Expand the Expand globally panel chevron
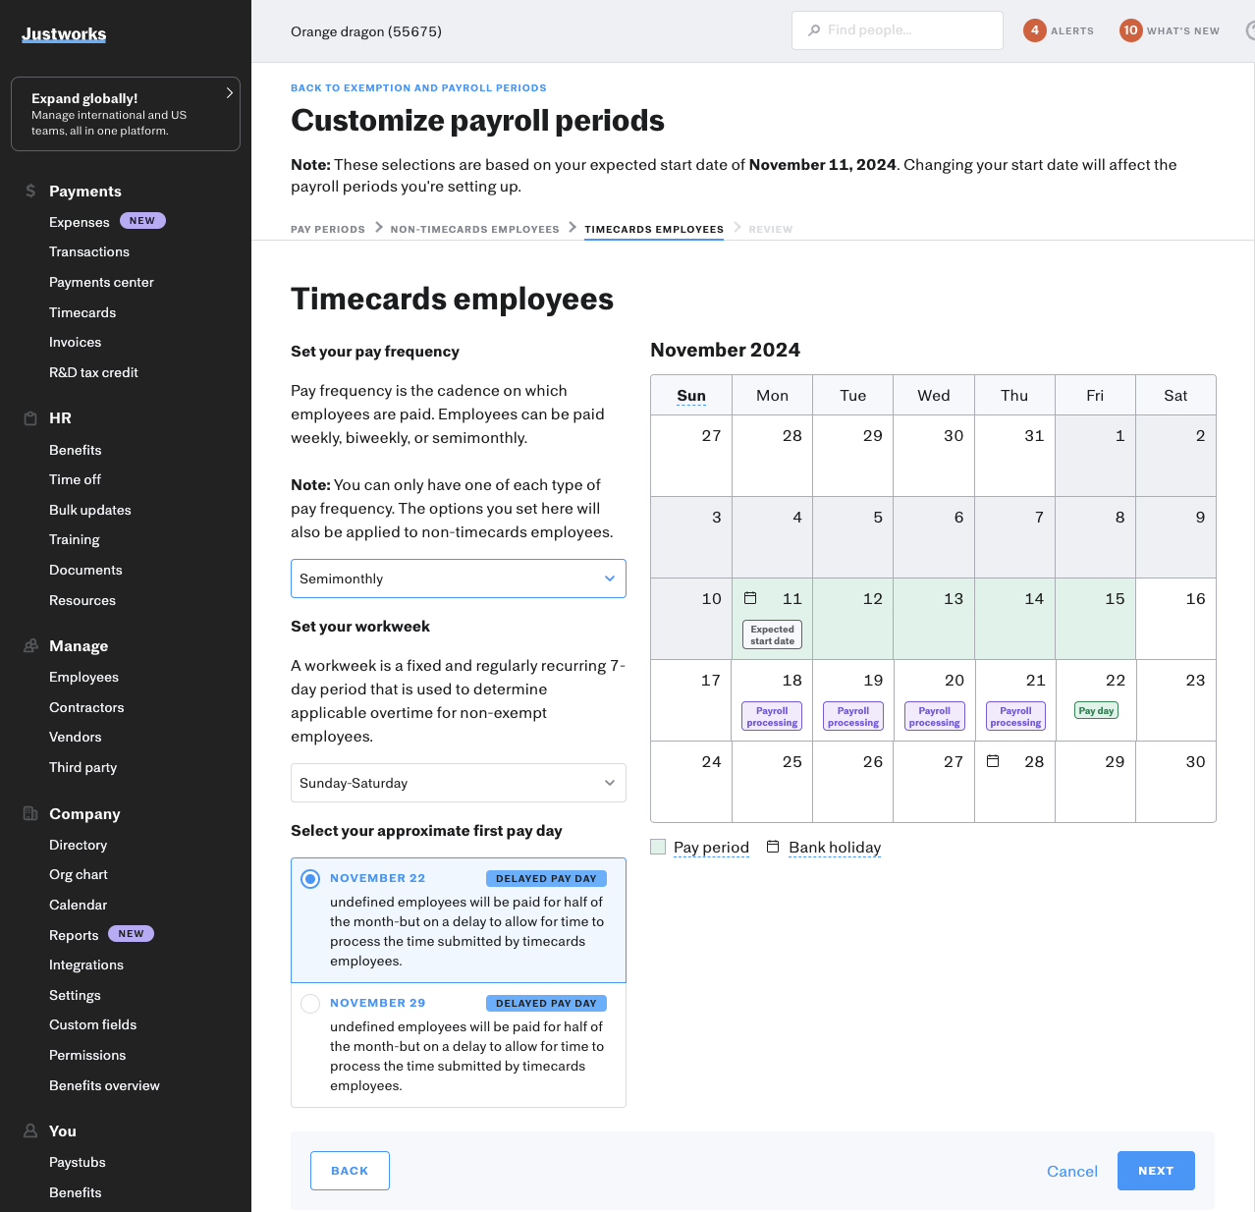This screenshot has height=1212, width=1255. [229, 92]
